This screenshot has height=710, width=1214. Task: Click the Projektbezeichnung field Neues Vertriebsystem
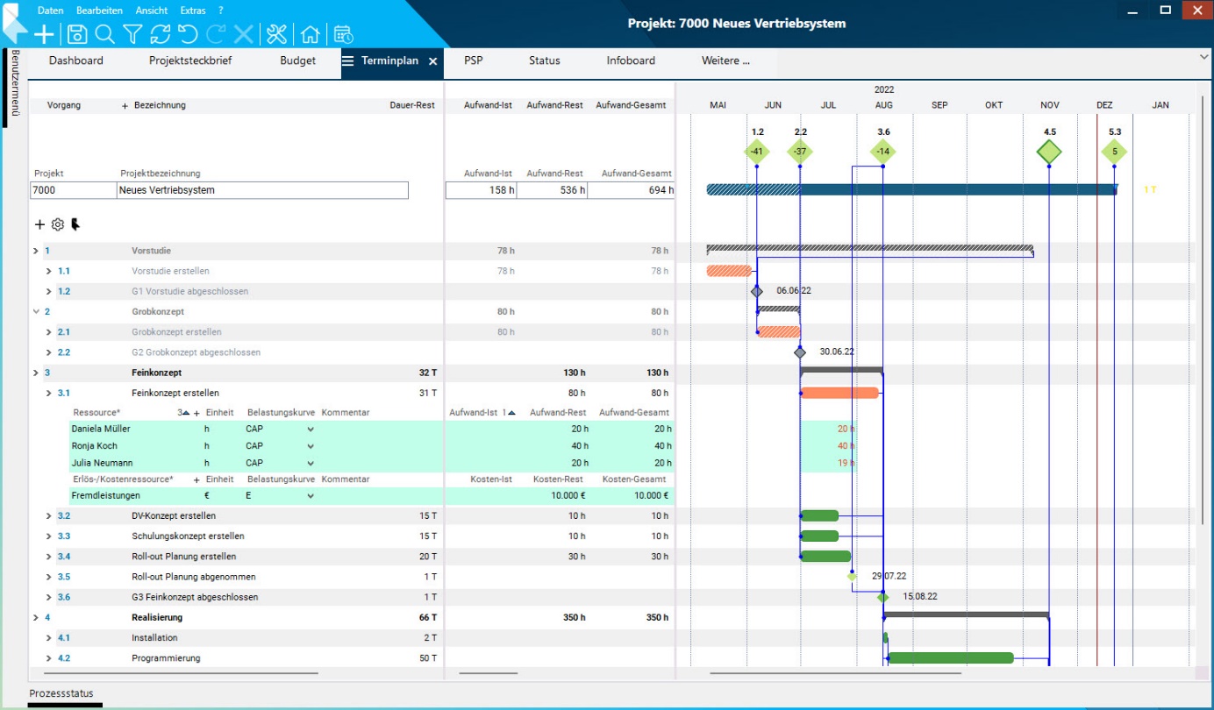[x=262, y=190]
